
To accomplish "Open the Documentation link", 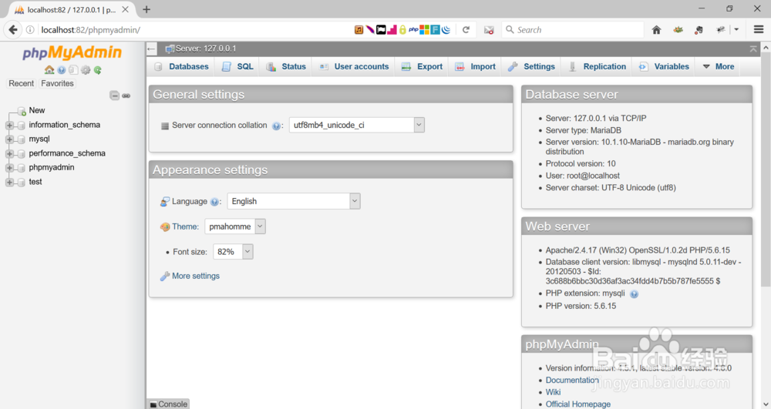I will (572, 380).
